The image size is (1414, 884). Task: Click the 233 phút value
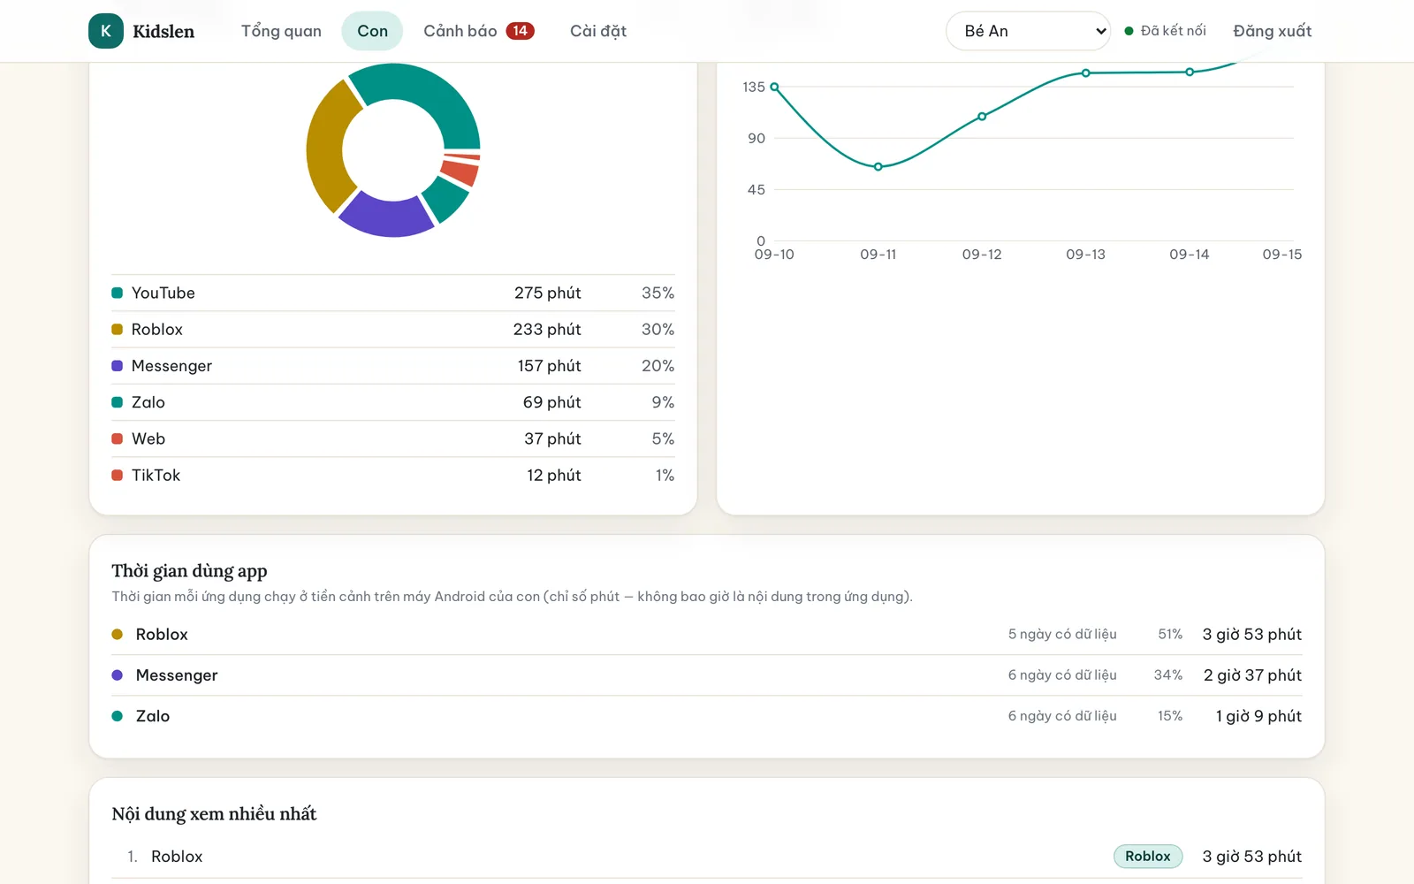click(x=547, y=329)
